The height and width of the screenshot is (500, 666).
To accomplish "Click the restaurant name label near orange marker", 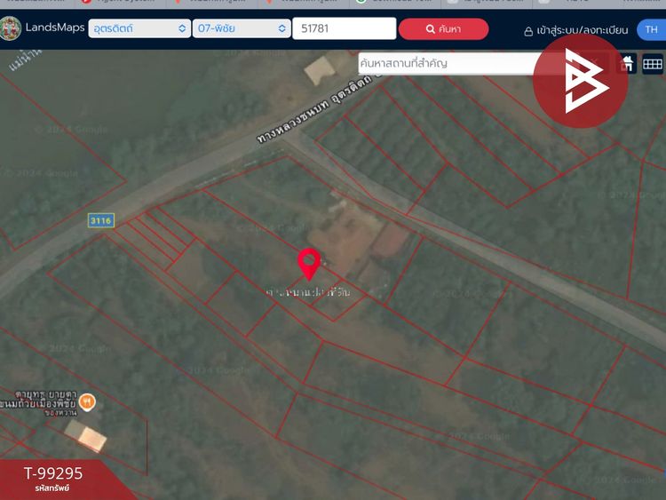I will click(39, 402).
